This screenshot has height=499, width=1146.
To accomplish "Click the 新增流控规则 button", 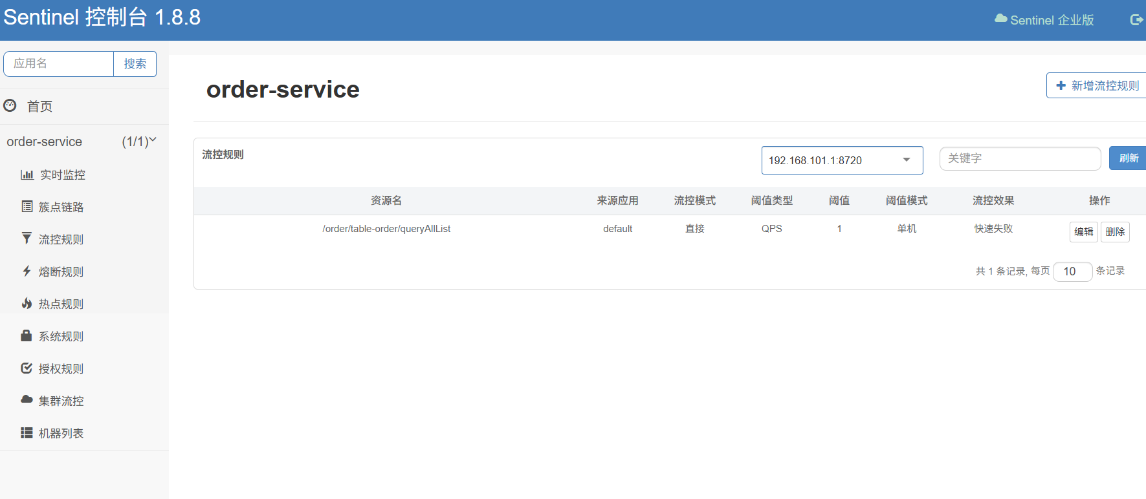I will point(1096,85).
